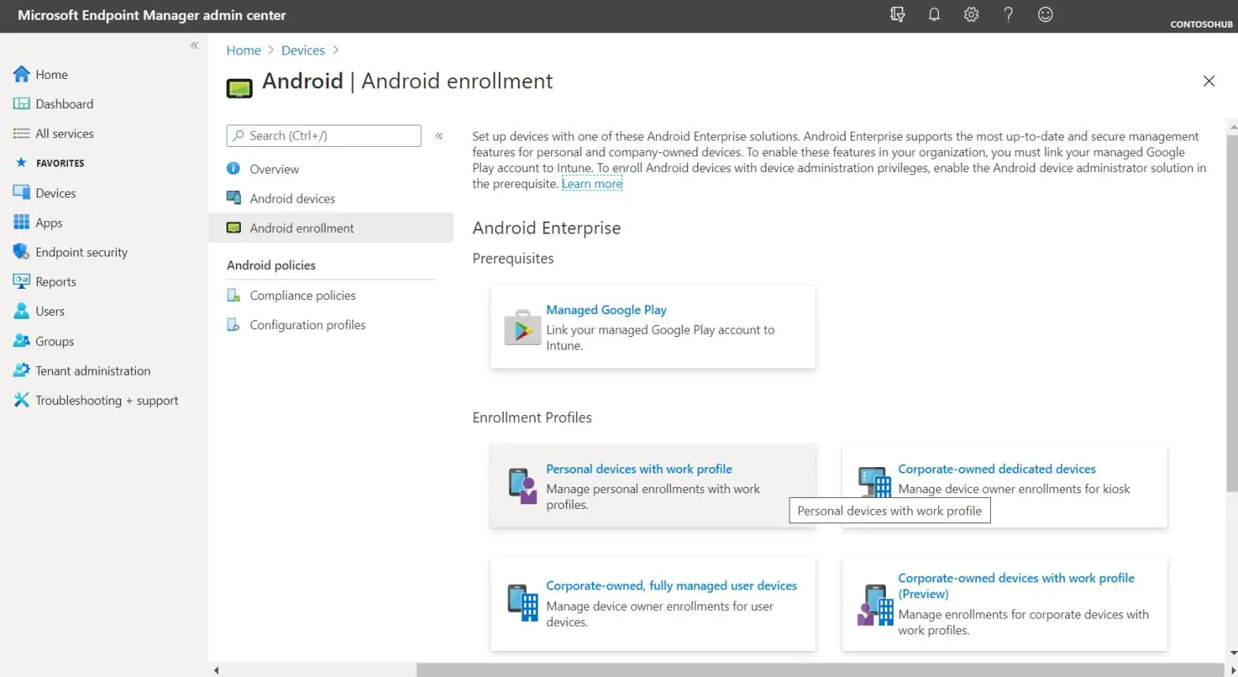Open the feedback smiley icon
Screen dimensions: 1238x677
[1045, 14]
